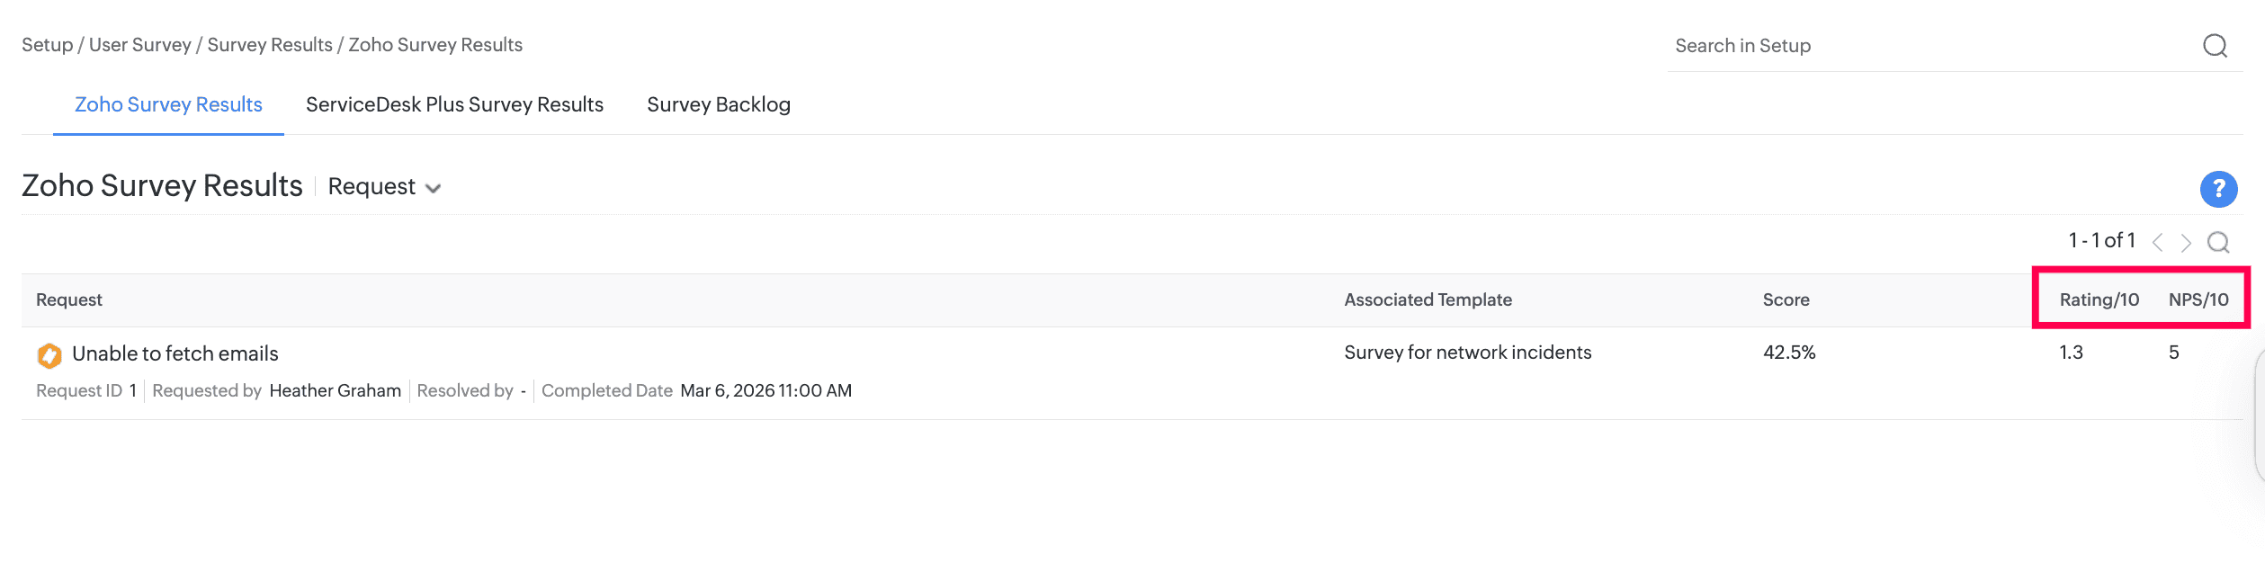Open the Survey Backlog tab

coord(719,105)
